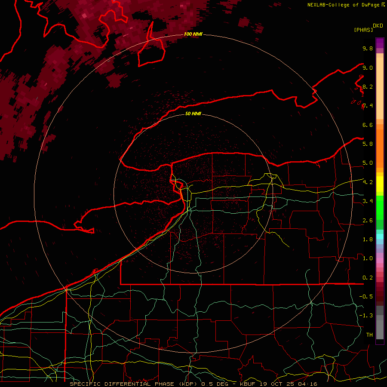Click the 1.8 value on the color scale
Screen dimensions: 387x387
tap(368, 240)
